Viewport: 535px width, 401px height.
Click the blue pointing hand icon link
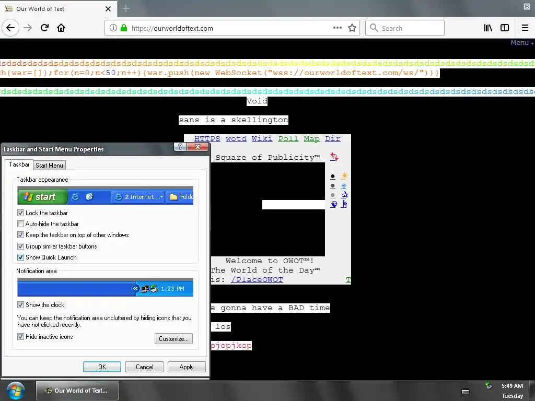(344, 204)
